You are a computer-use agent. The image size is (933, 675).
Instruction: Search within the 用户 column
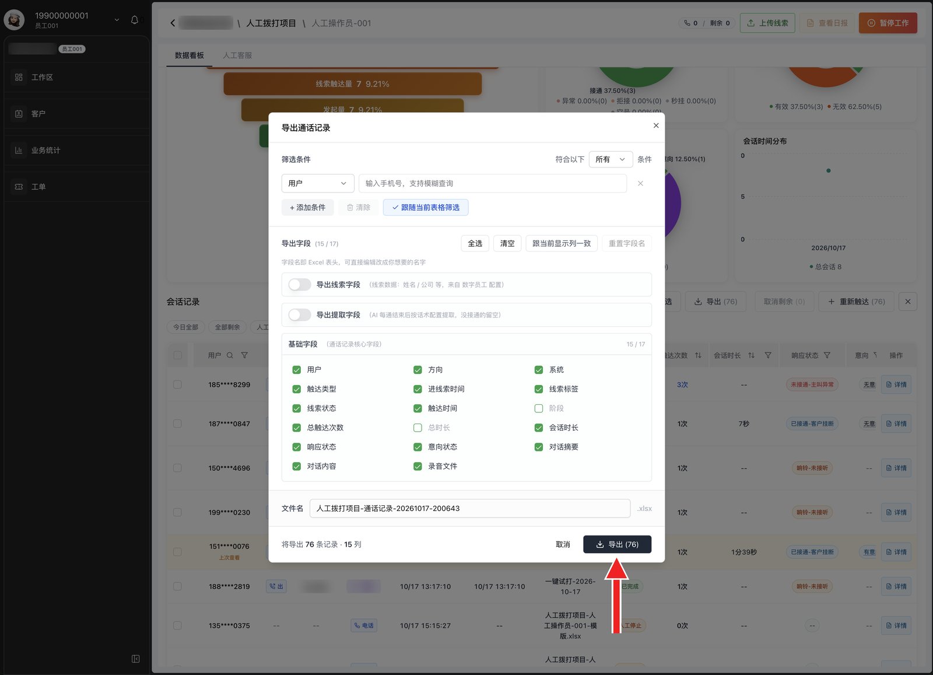(x=230, y=355)
